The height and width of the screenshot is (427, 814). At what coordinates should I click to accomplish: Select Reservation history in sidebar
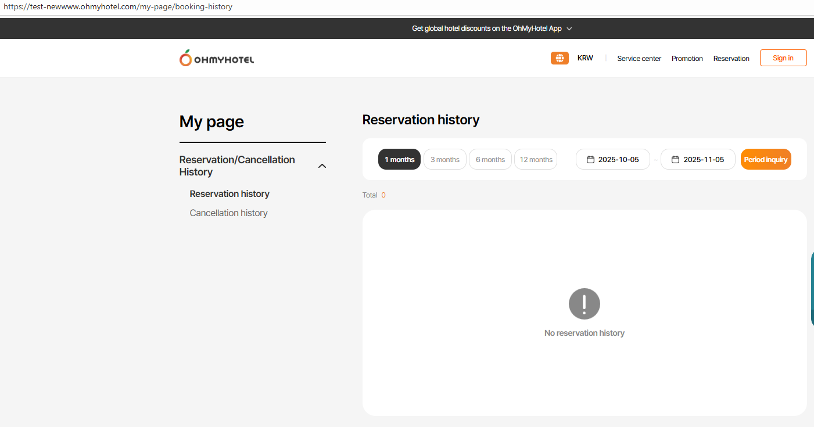(x=230, y=194)
